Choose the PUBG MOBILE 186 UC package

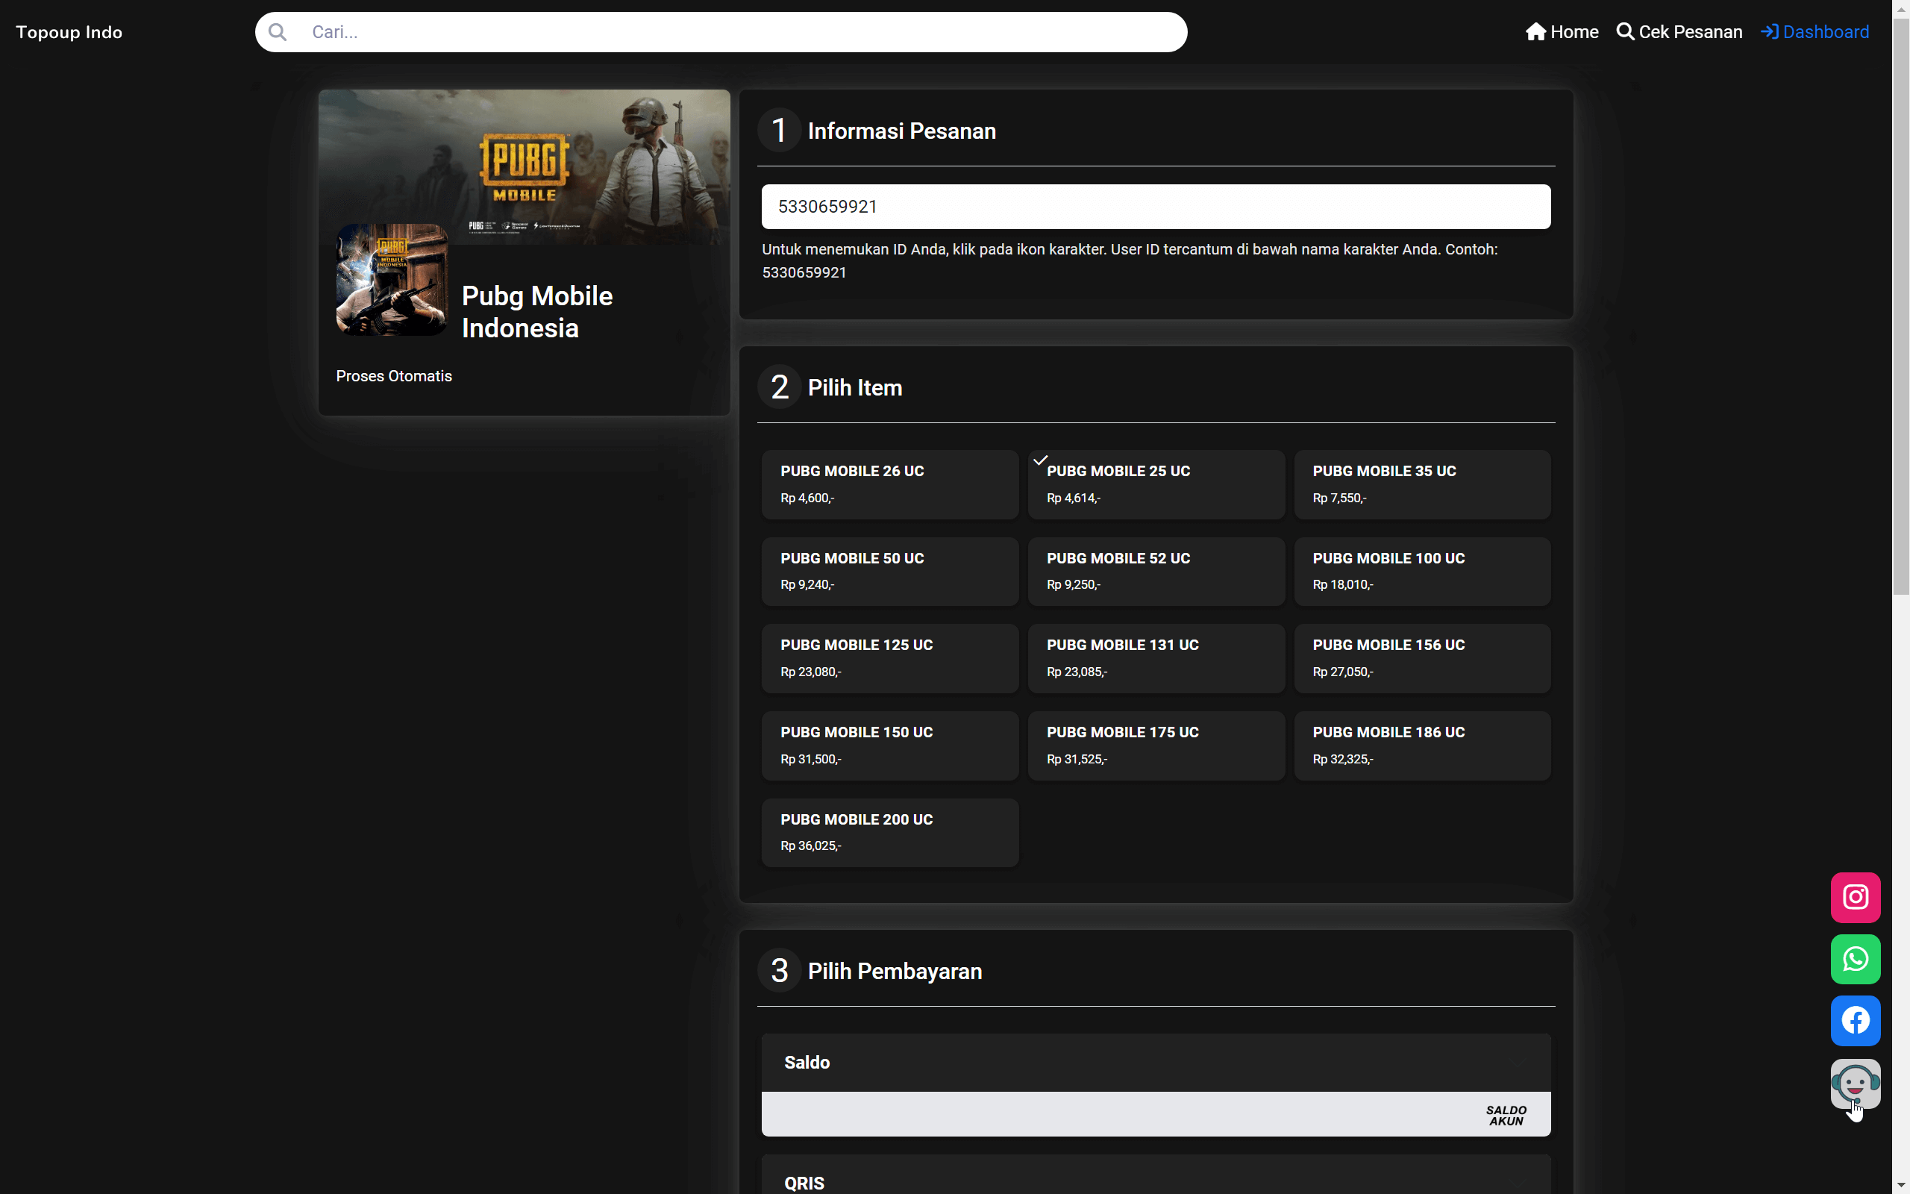pos(1422,746)
